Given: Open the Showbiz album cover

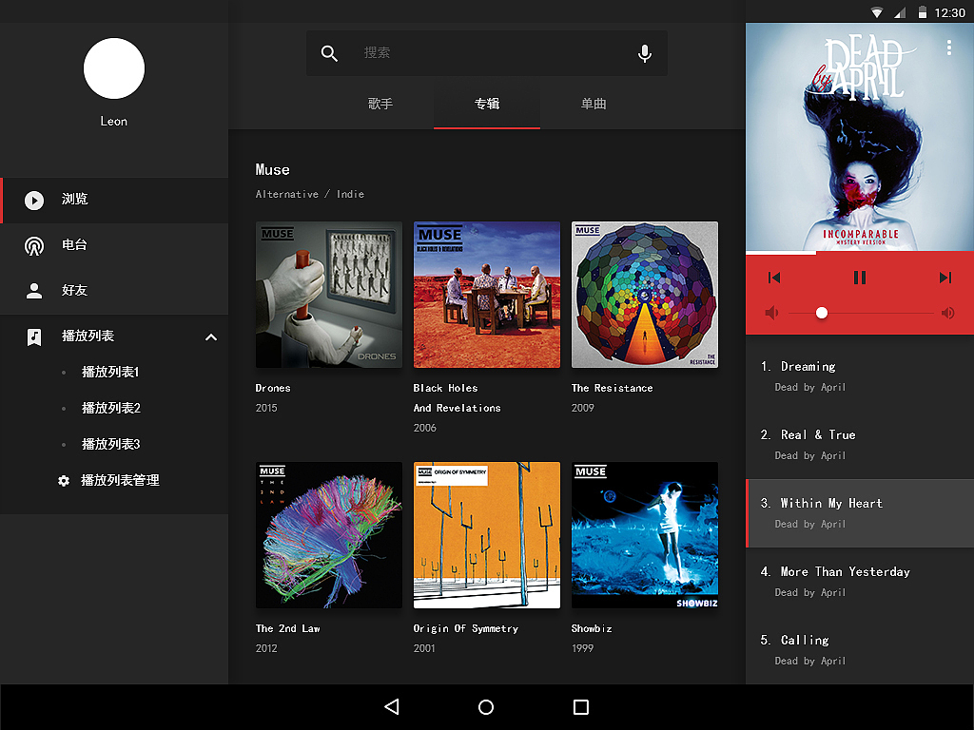Looking at the screenshot, I should (x=644, y=535).
